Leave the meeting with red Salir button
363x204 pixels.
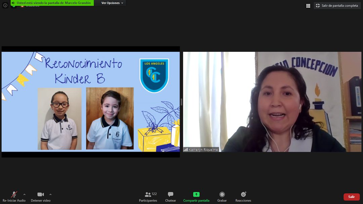pyautogui.click(x=351, y=197)
